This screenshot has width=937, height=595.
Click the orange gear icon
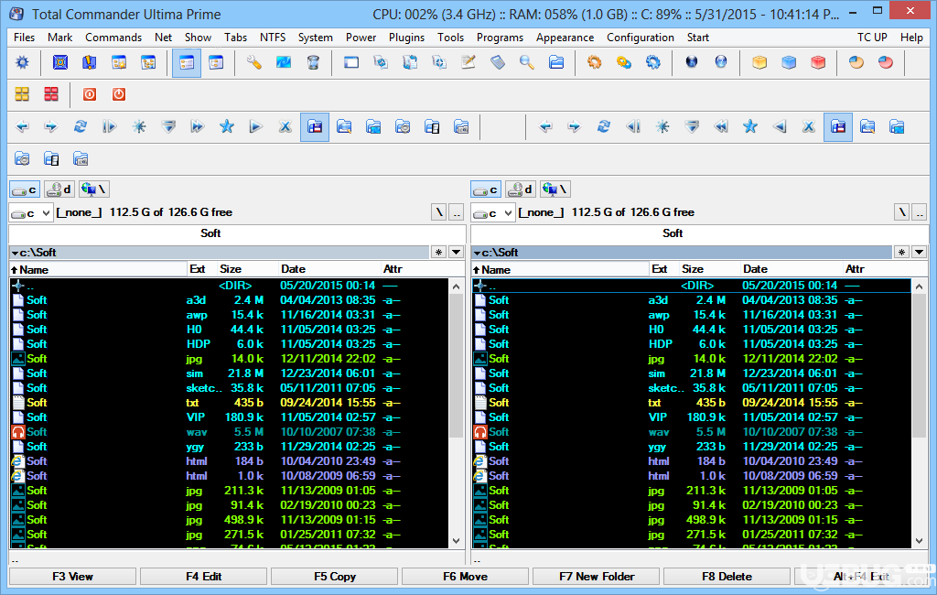click(594, 62)
